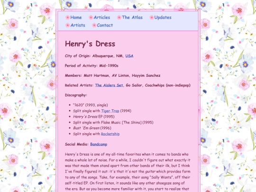Click the flower icon beside Articles
This screenshot has width=256, height=192.
(91, 18)
